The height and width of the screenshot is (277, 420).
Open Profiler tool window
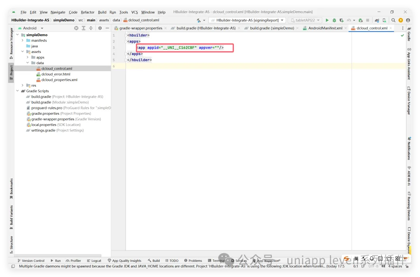click(73, 261)
